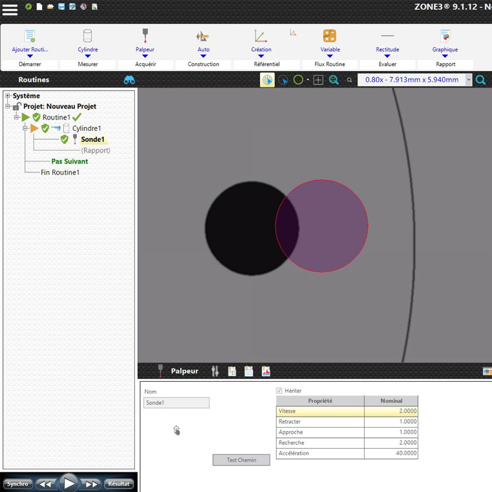Open the Variable dropdown arrow

(330, 56)
